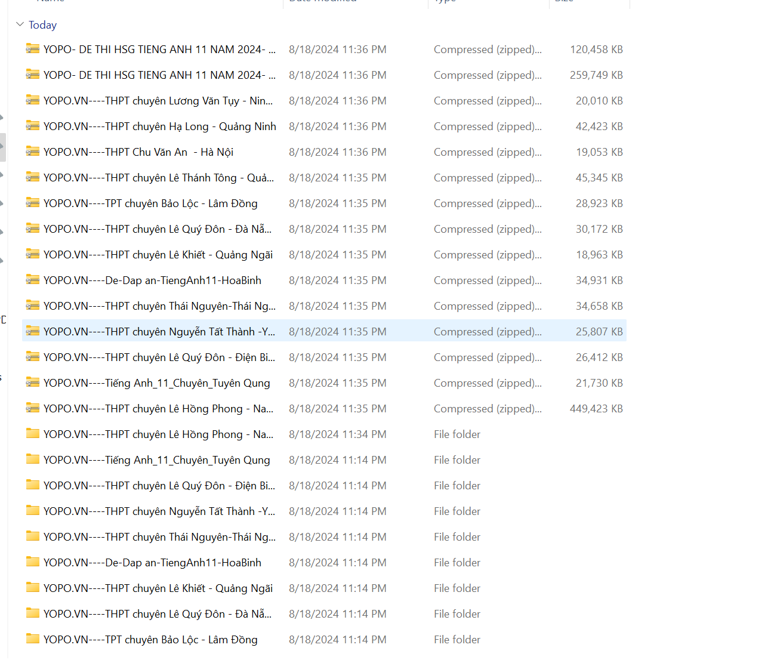Click folder icon for Tiếng Anh_11_Chuyên_Tuyên Quang folder

click(x=33, y=459)
